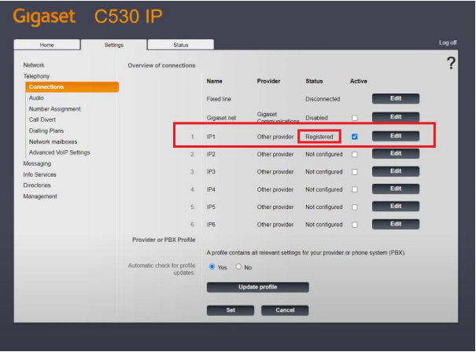
Task: Select the Connections menu entry
Action: pos(72,86)
